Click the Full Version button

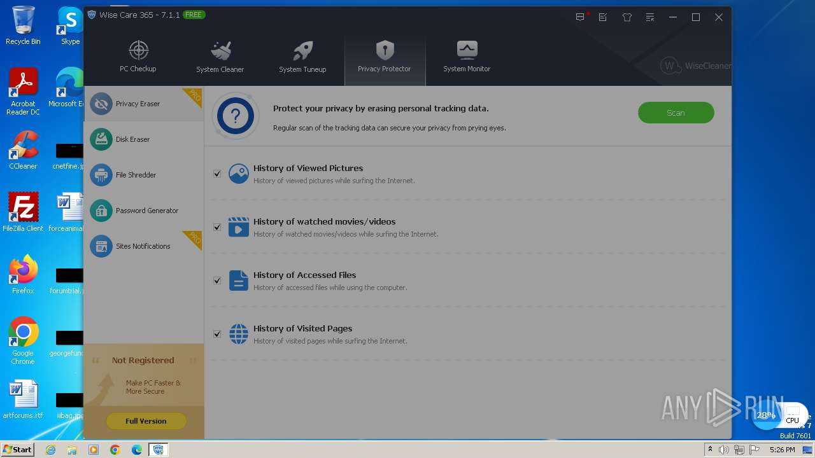[146, 421]
